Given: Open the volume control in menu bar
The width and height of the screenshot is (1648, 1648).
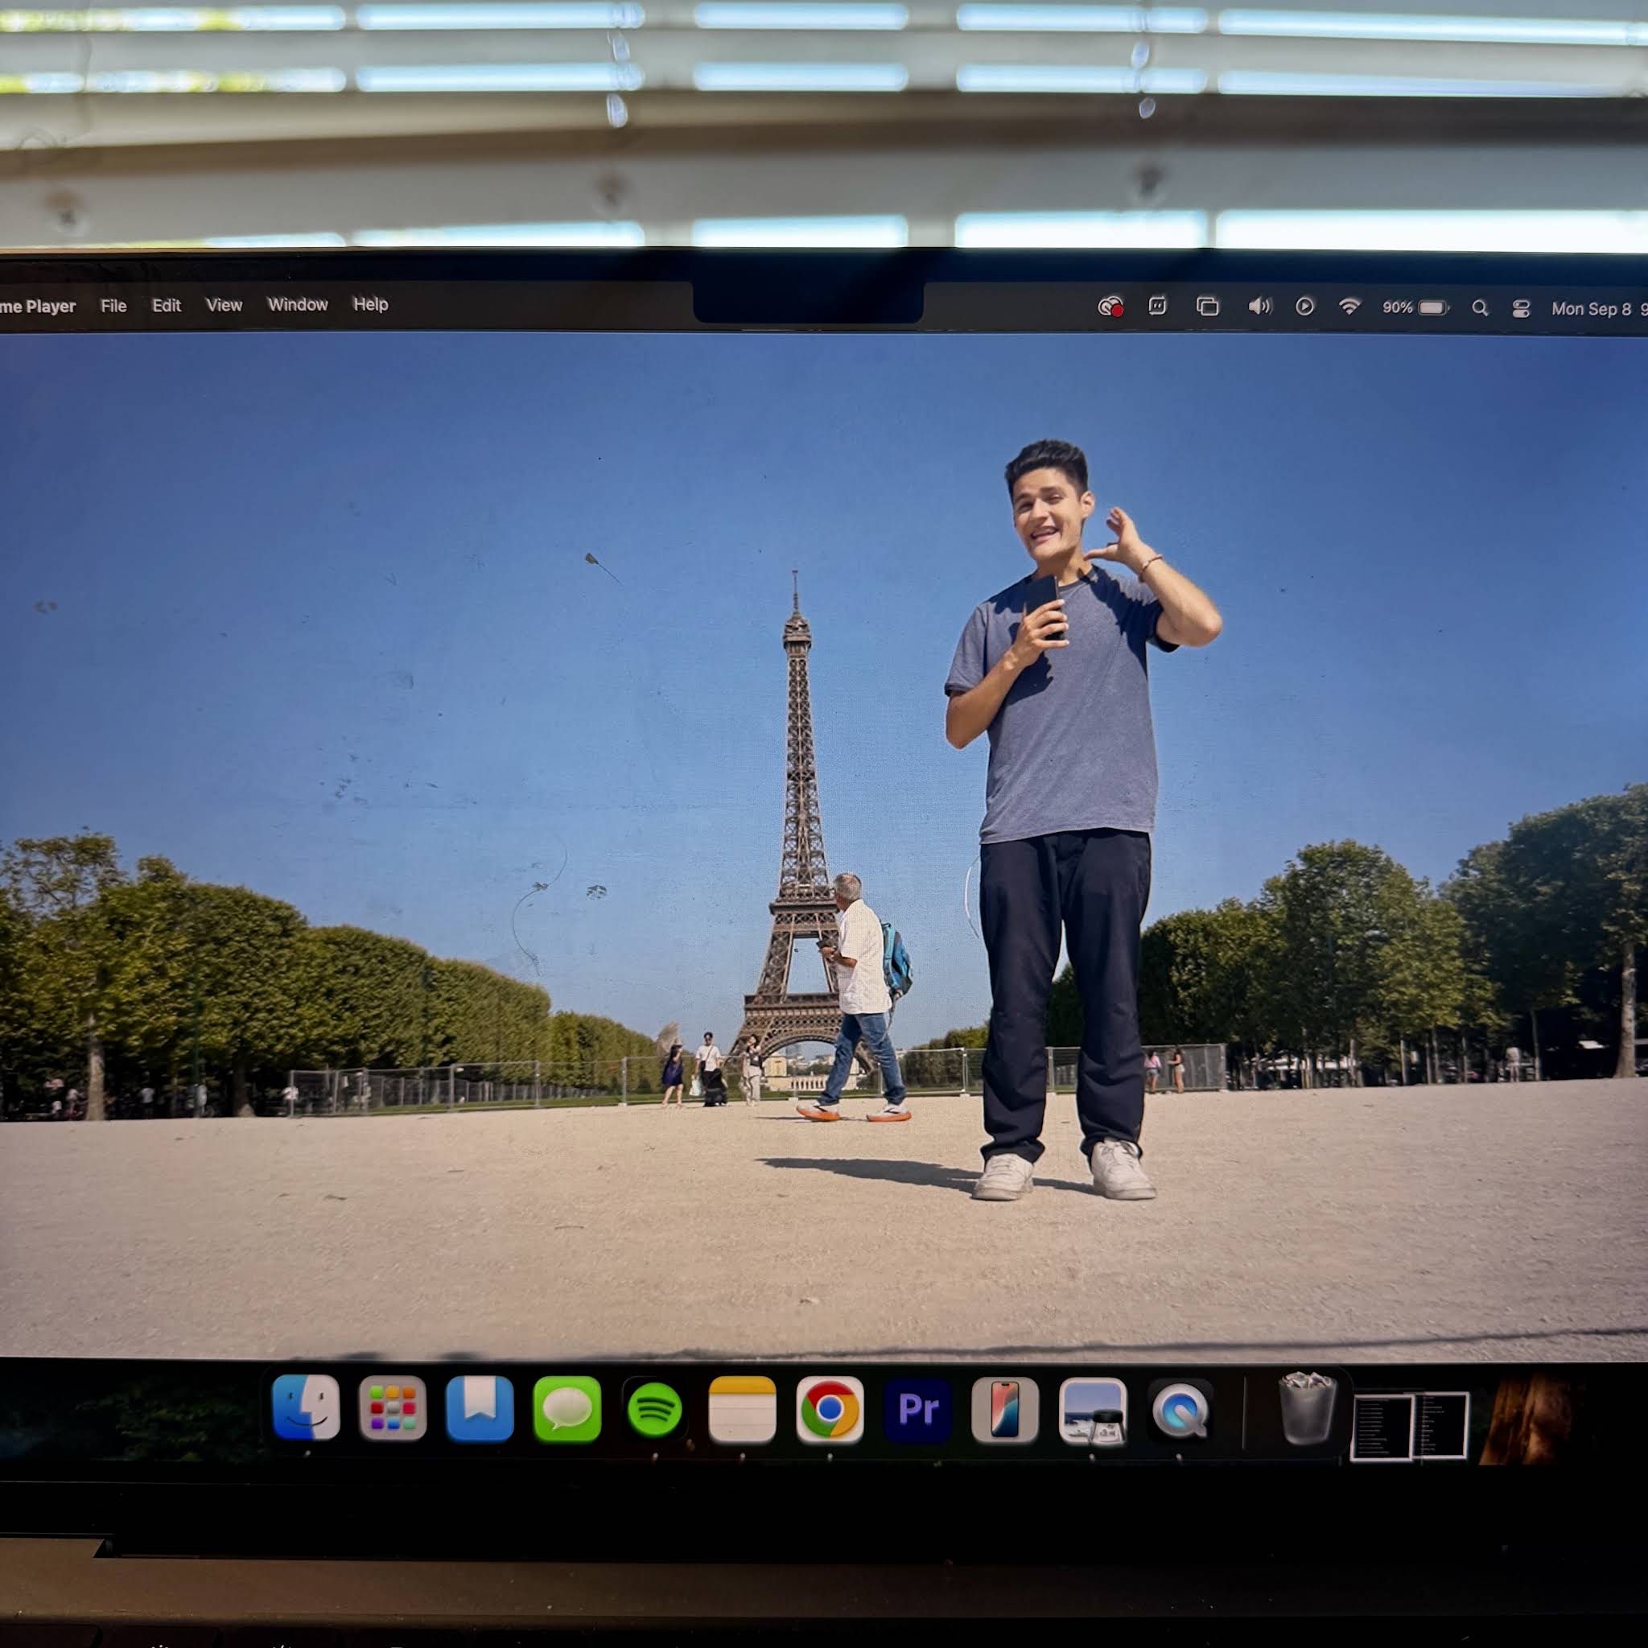Looking at the screenshot, I should tap(1259, 307).
